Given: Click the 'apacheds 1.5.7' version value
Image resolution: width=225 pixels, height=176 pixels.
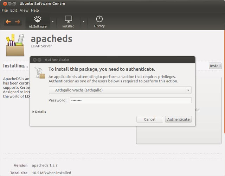Looking at the screenshot, I should 45,165.
